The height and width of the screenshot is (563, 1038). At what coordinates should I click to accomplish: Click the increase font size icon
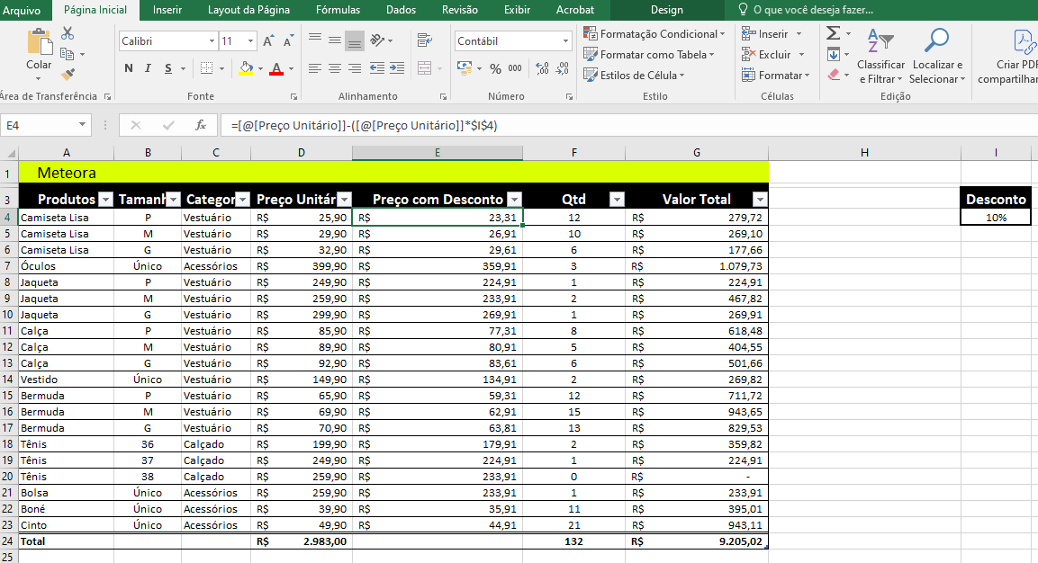coord(268,41)
